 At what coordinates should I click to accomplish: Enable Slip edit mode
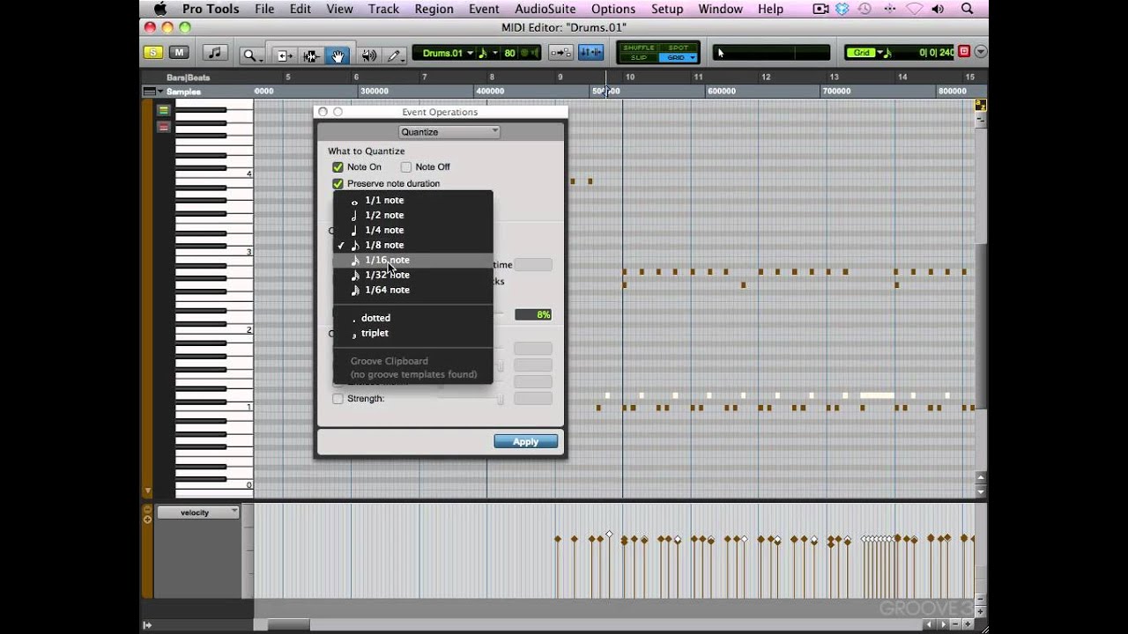coord(639,58)
